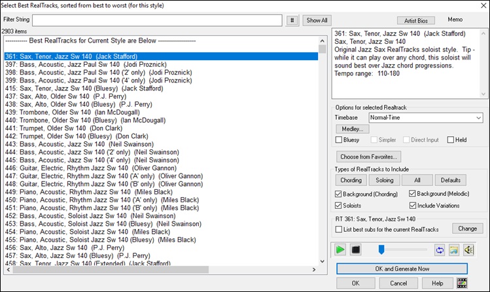Select 449: Piano, Acoustic, Rhythm Jazz Sw 140

point(161,192)
